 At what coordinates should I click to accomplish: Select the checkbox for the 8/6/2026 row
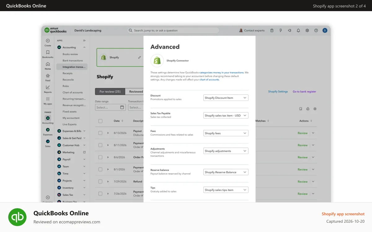click(x=100, y=157)
